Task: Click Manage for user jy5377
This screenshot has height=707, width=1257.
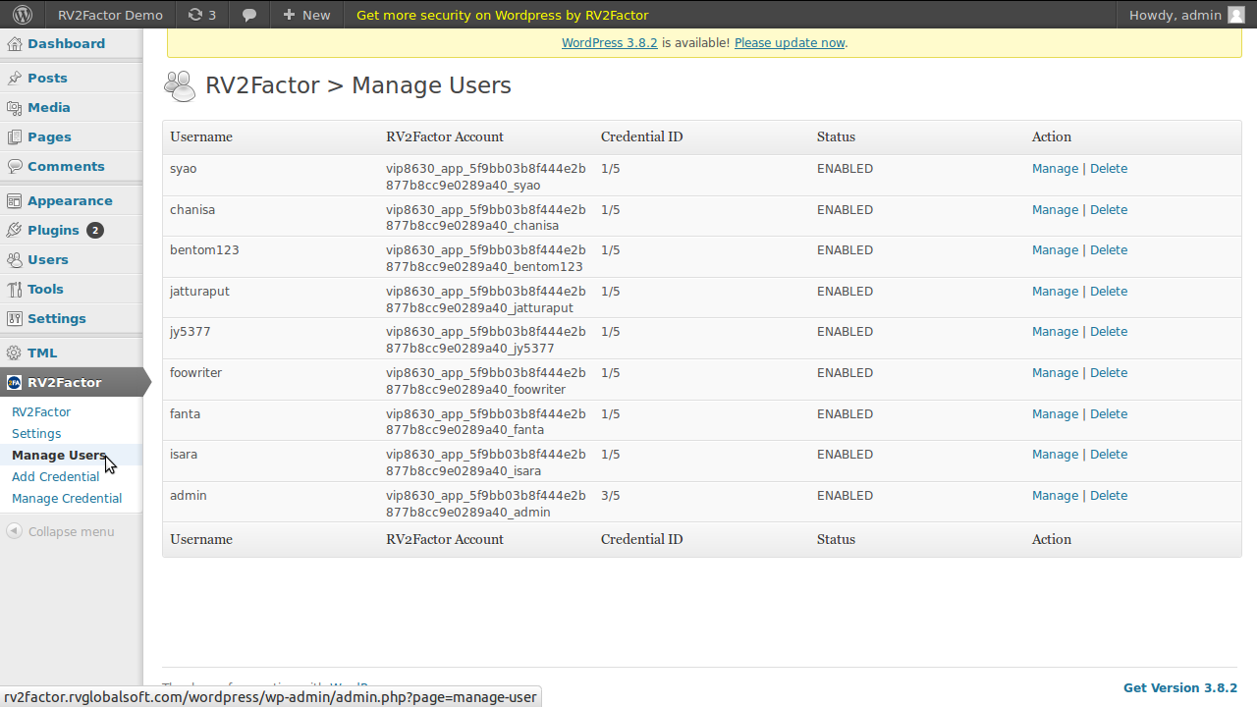Action: pos(1055,332)
